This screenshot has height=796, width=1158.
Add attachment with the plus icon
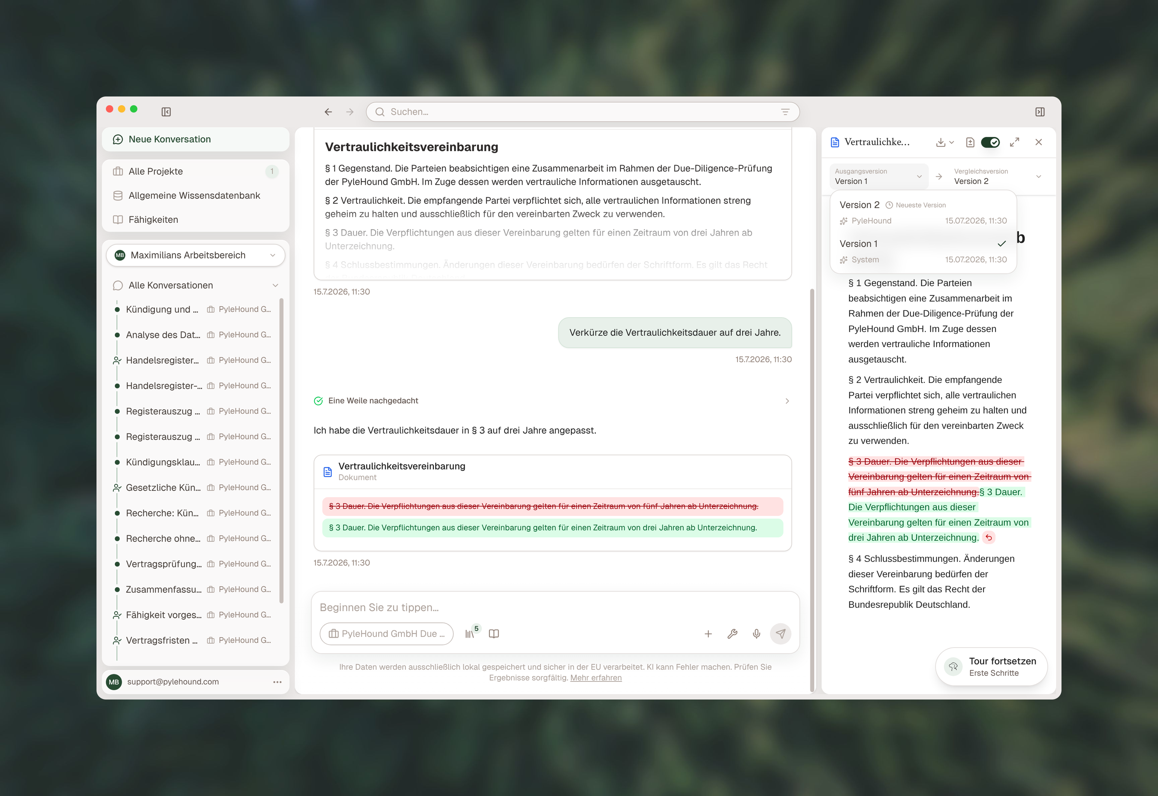tap(708, 633)
